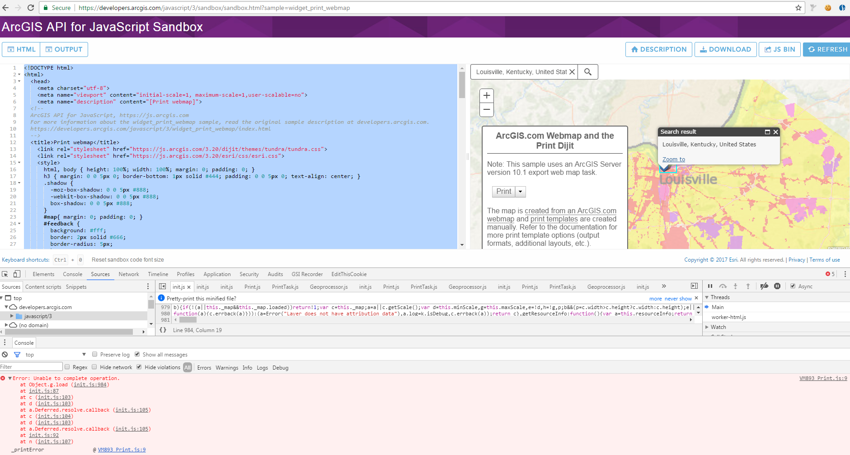Open the DevTools customize three-dot menu
The height and width of the screenshot is (455, 850).
click(x=844, y=274)
